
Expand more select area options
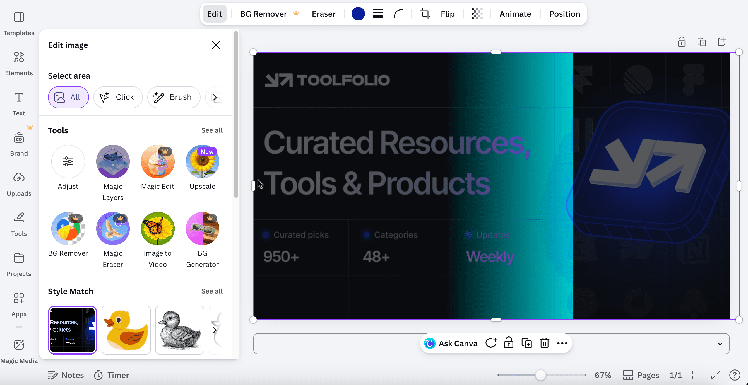(215, 97)
